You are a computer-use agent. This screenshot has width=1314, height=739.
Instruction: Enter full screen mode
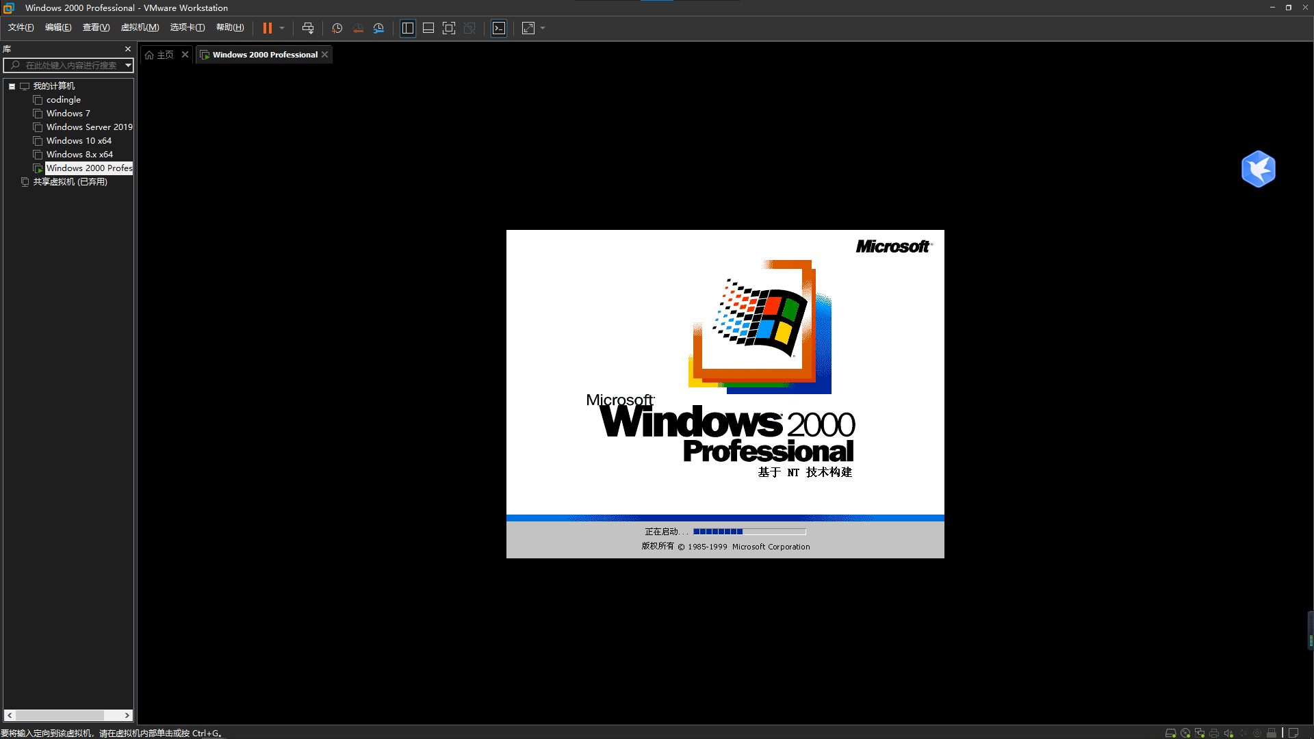pyautogui.click(x=449, y=28)
